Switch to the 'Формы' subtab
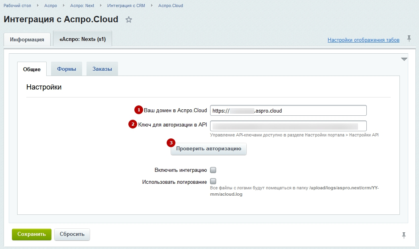 coord(67,69)
